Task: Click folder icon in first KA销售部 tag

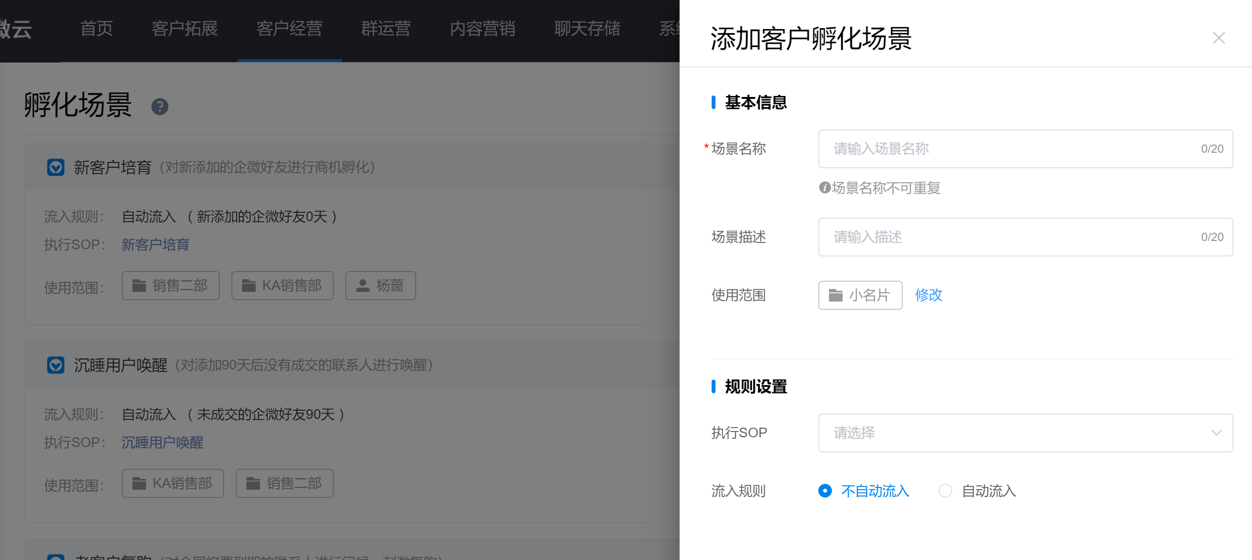Action: (249, 286)
